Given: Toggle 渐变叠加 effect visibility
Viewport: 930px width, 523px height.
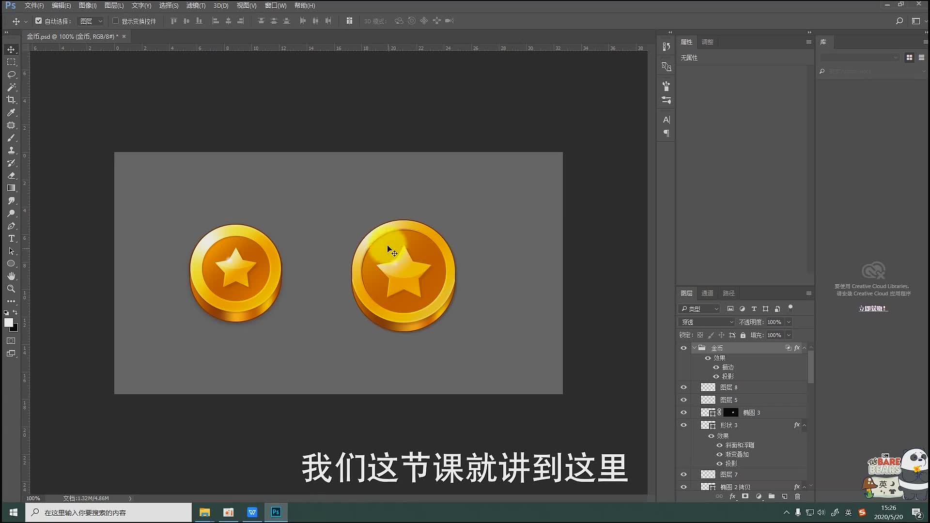Looking at the screenshot, I should click(x=719, y=454).
